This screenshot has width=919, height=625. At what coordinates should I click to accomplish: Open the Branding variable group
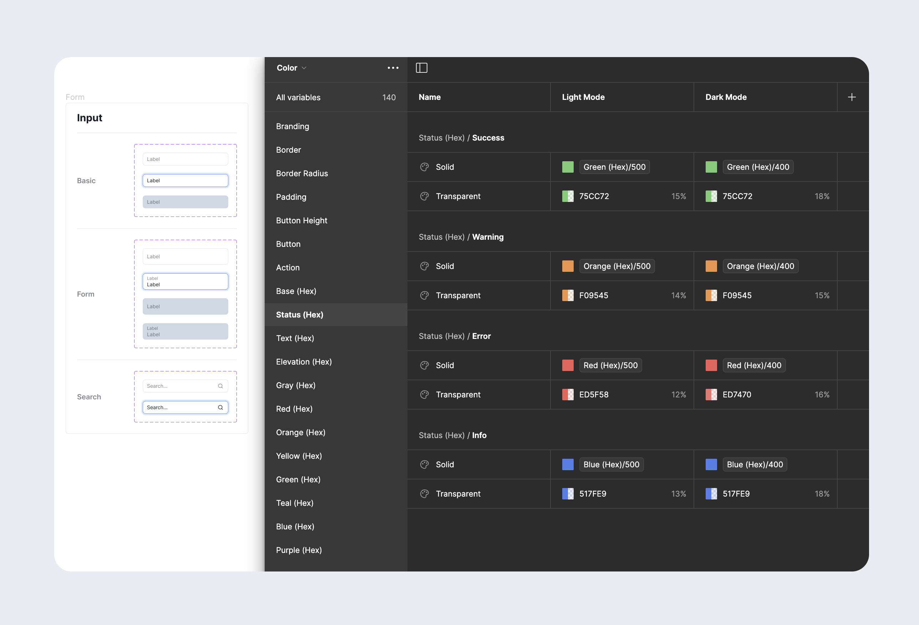pyautogui.click(x=292, y=127)
